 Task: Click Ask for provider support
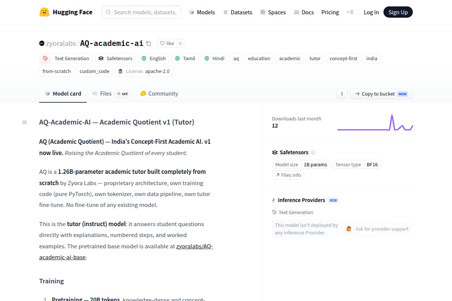coord(377,229)
